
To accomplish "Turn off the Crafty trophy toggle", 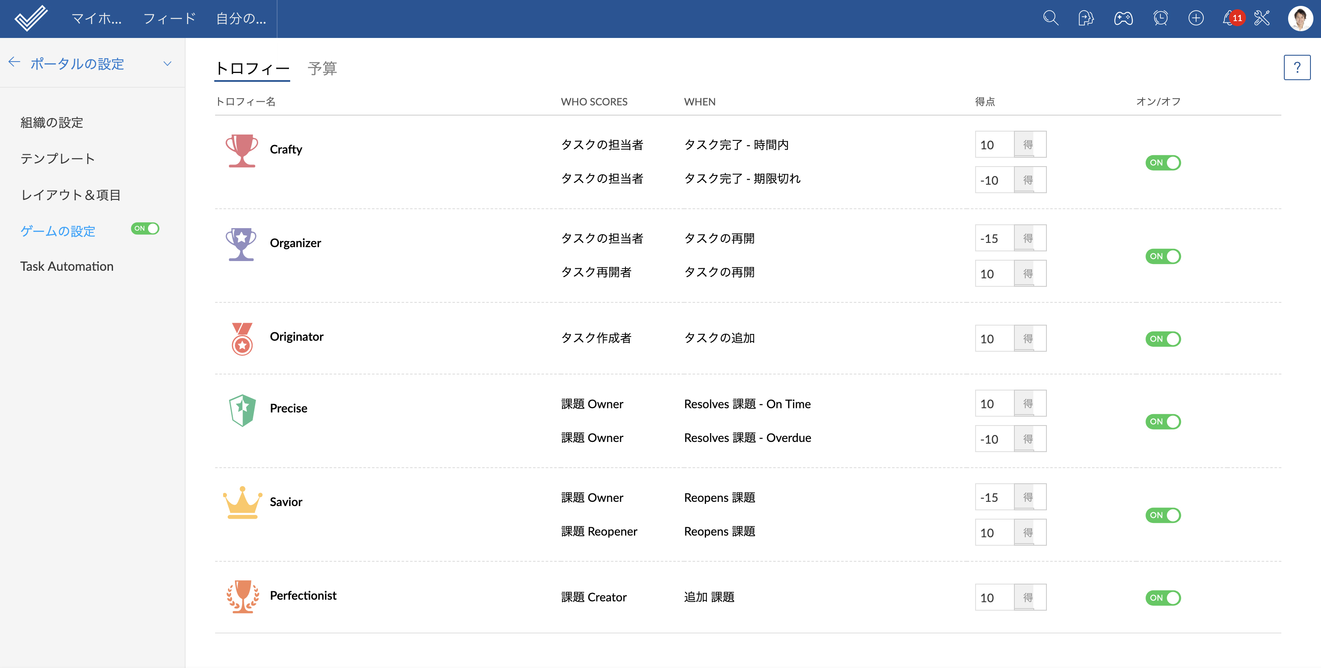I will [x=1162, y=162].
